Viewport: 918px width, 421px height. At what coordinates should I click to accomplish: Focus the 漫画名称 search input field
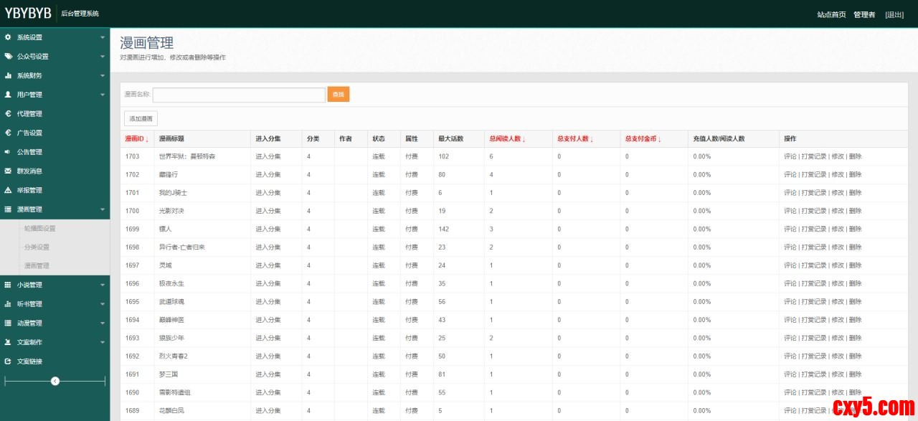click(239, 95)
